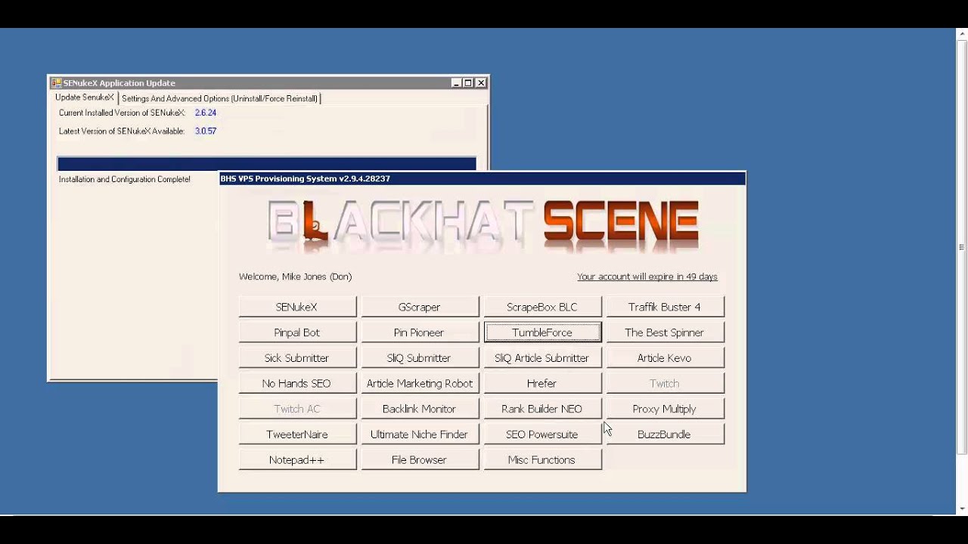The height and width of the screenshot is (544, 968).
Task: Click installed version number 2.6.24
Action: [206, 113]
